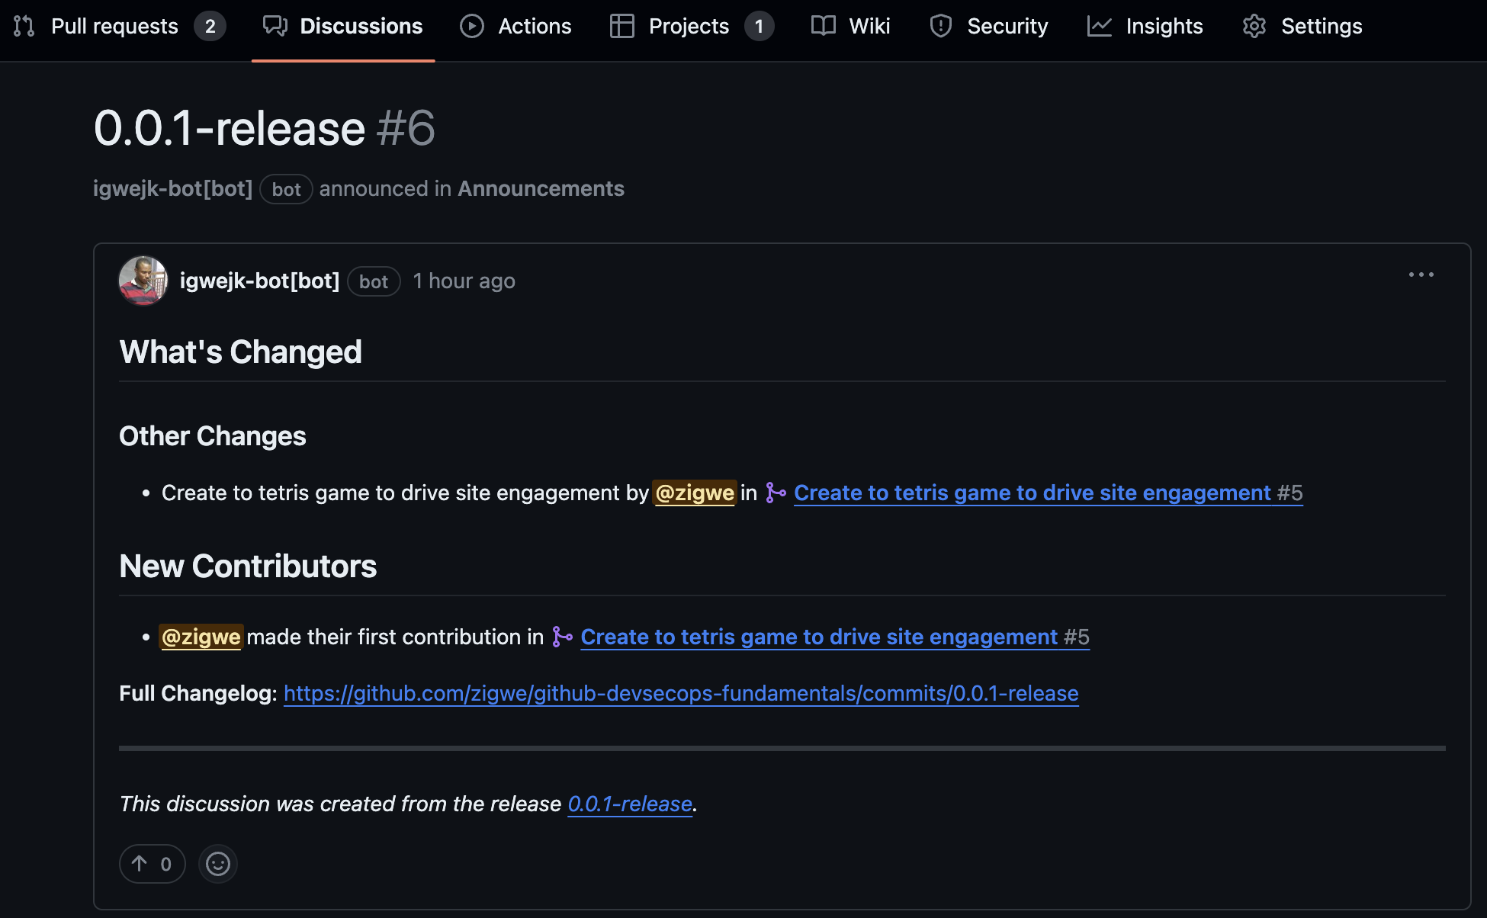Image resolution: width=1487 pixels, height=918 pixels.
Task: Click the Security shield icon
Action: 941,26
